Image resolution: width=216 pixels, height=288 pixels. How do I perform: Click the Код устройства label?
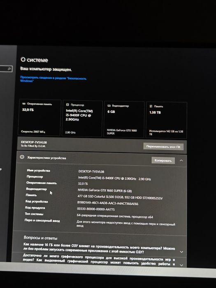[x=37, y=201]
